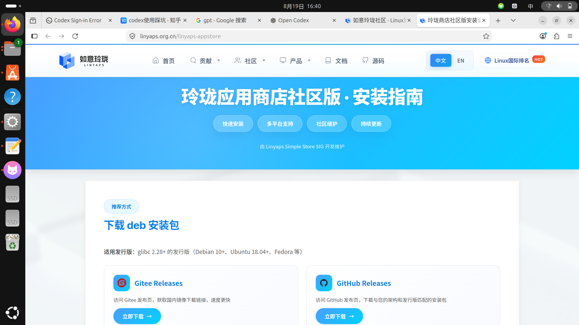
Task: Click the 多平台支持 pill
Action: tap(280, 124)
